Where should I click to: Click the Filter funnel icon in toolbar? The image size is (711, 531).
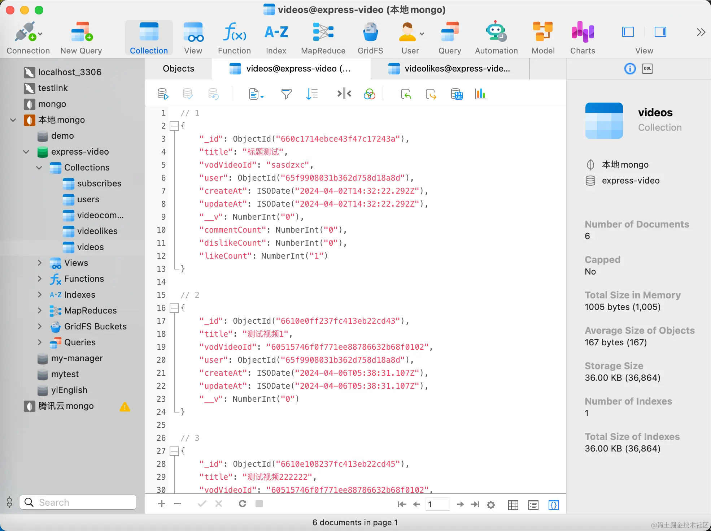pyautogui.click(x=286, y=94)
